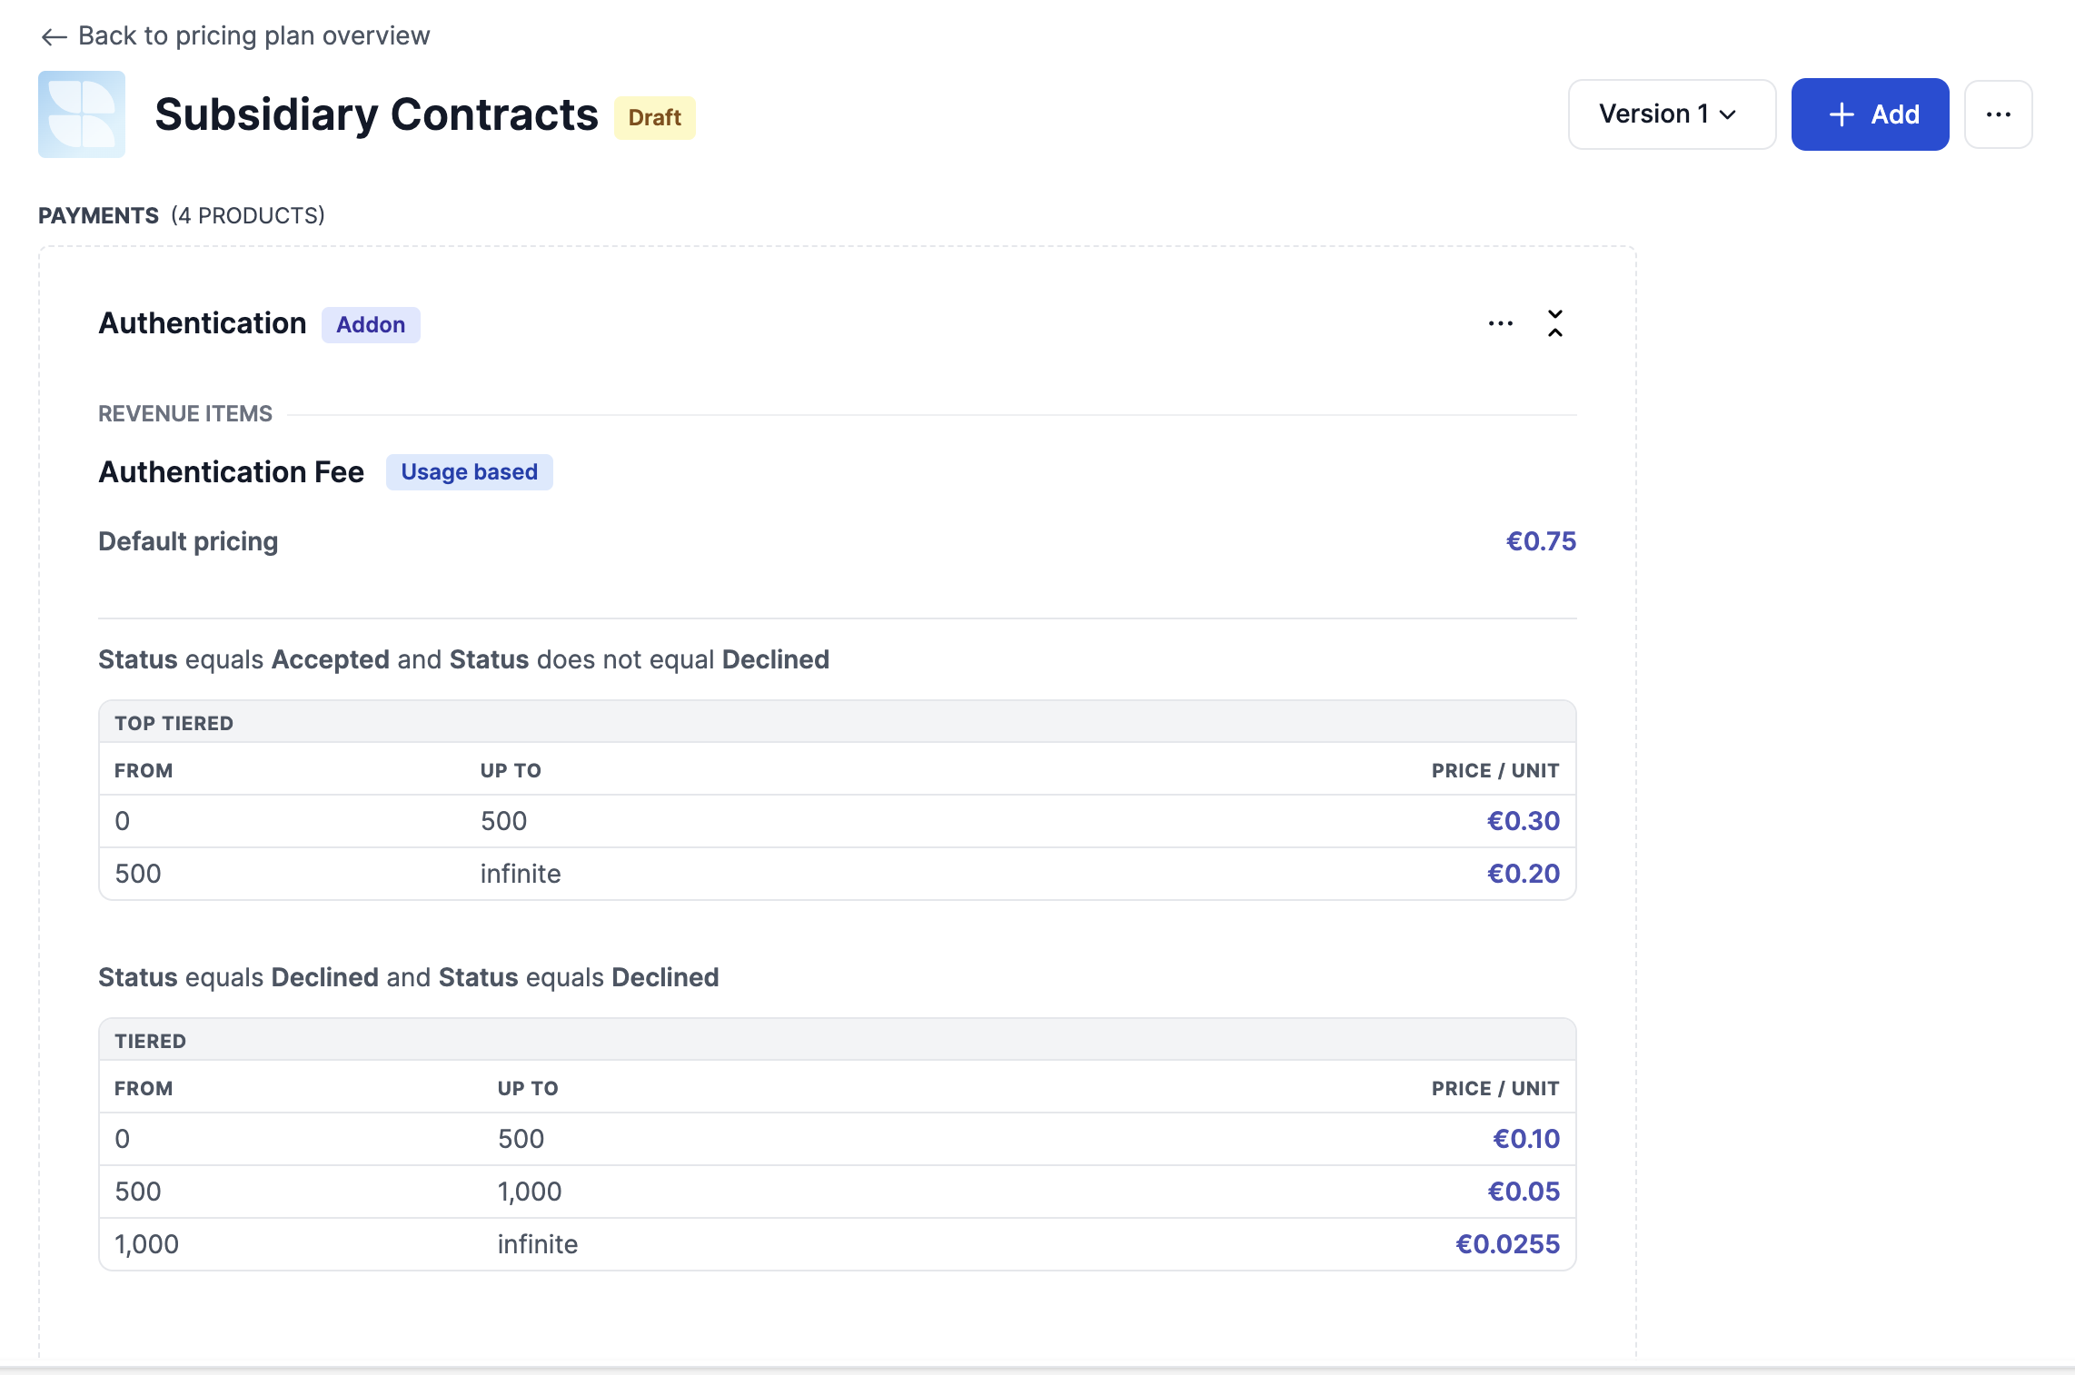Click the Draft status badge
This screenshot has width=2075, height=1375.
(654, 118)
